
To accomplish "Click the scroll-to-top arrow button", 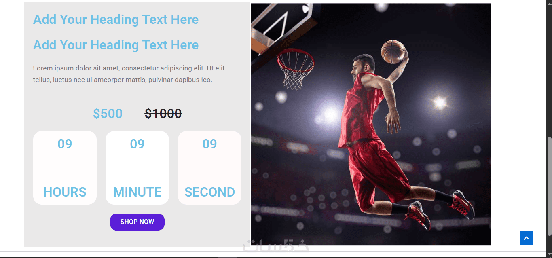I will click(x=526, y=238).
